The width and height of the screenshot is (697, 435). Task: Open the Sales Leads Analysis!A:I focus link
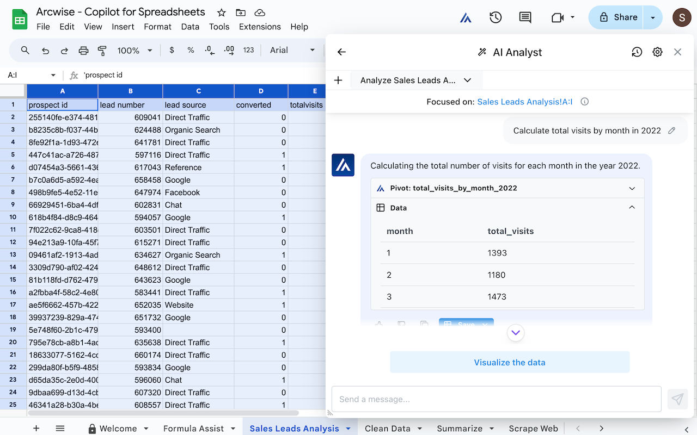tap(524, 102)
